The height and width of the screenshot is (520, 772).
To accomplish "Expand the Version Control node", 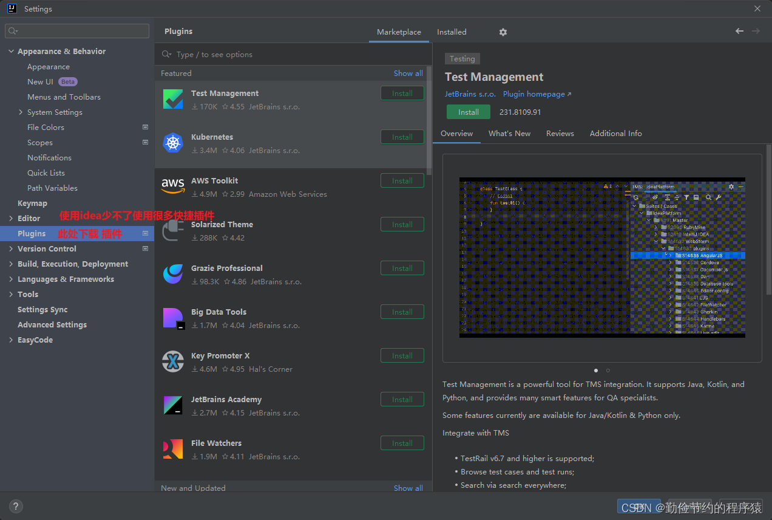I will pyautogui.click(x=11, y=249).
